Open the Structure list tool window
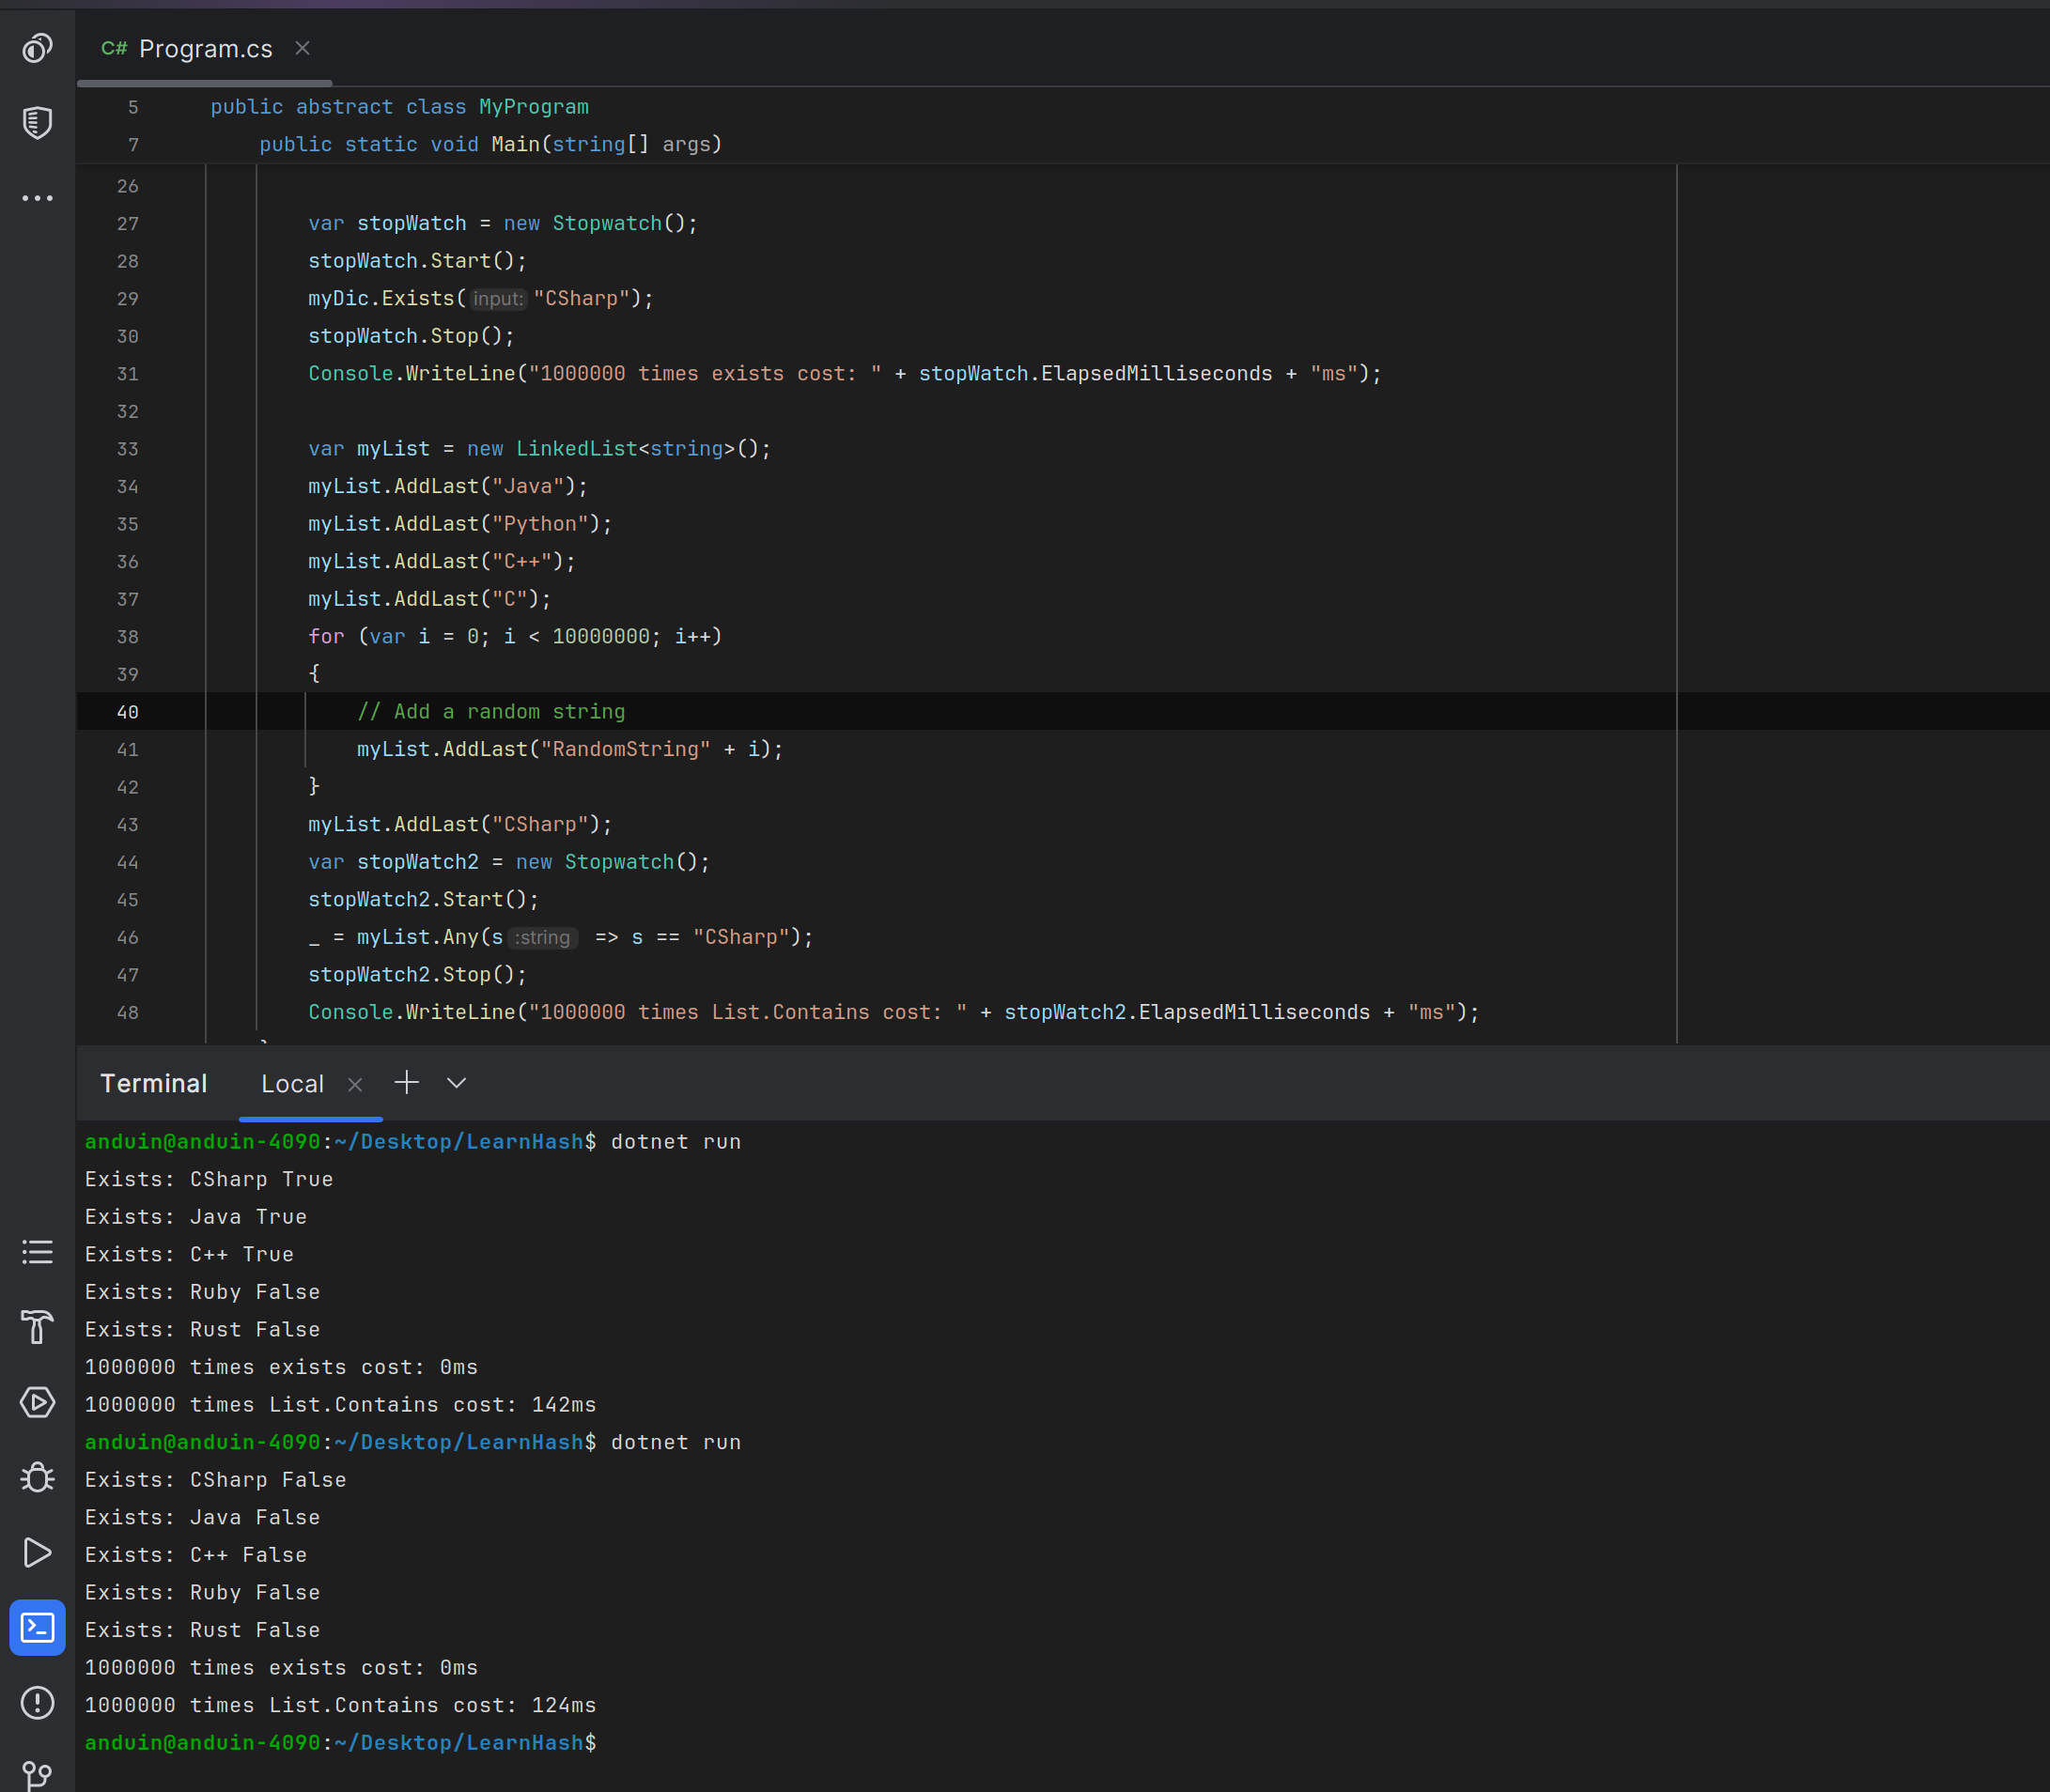 pos(37,1252)
